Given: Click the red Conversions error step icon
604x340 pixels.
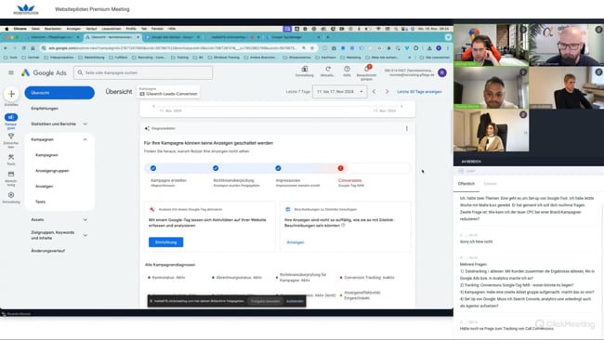Looking at the screenshot, I should pos(340,168).
